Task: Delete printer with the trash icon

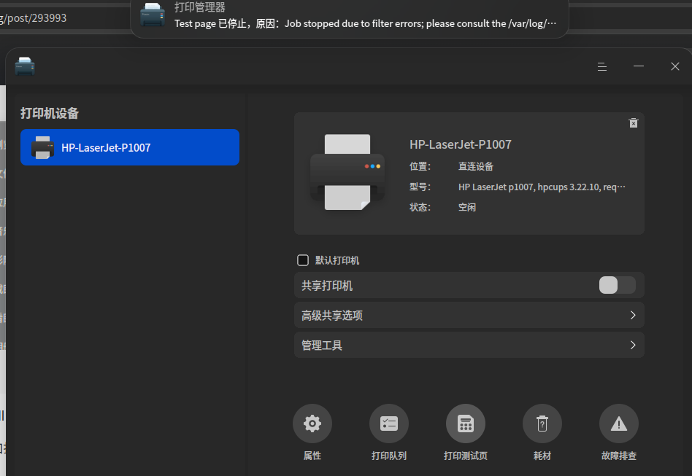Action: click(x=634, y=123)
